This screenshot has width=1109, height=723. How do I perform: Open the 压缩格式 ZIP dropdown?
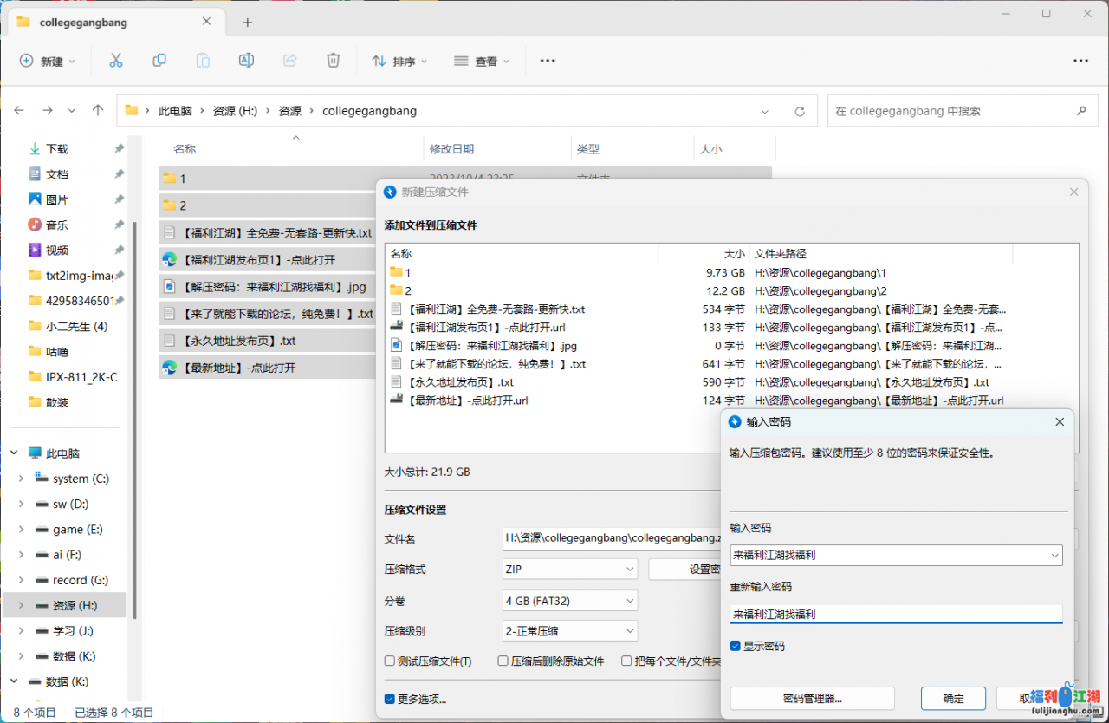click(570, 570)
